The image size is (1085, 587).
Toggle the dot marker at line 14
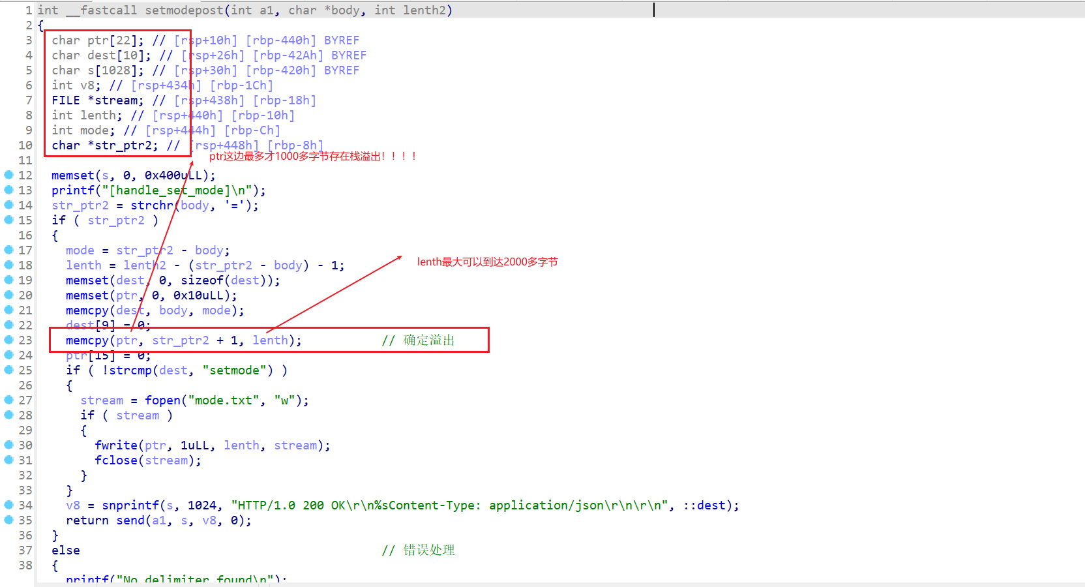point(8,205)
